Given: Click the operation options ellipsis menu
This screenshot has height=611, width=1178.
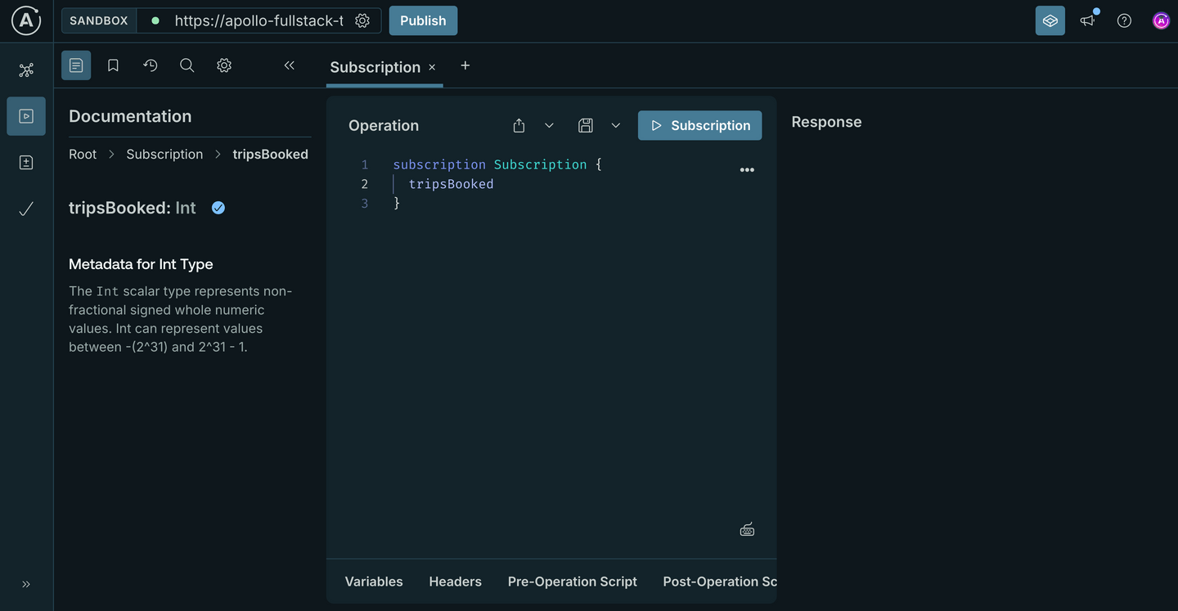Looking at the screenshot, I should pyautogui.click(x=747, y=169).
